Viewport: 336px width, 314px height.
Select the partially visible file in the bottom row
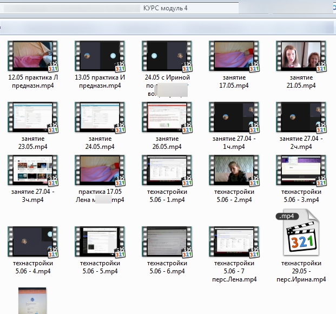click(33, 300)
